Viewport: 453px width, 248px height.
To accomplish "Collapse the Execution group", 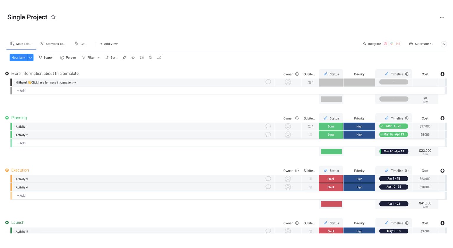I will click(x=7, y=170).
